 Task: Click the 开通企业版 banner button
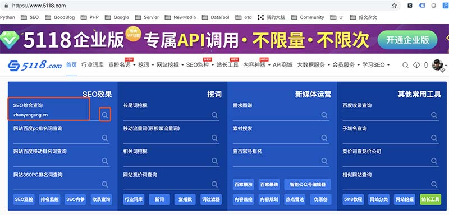tap(407, 40)
